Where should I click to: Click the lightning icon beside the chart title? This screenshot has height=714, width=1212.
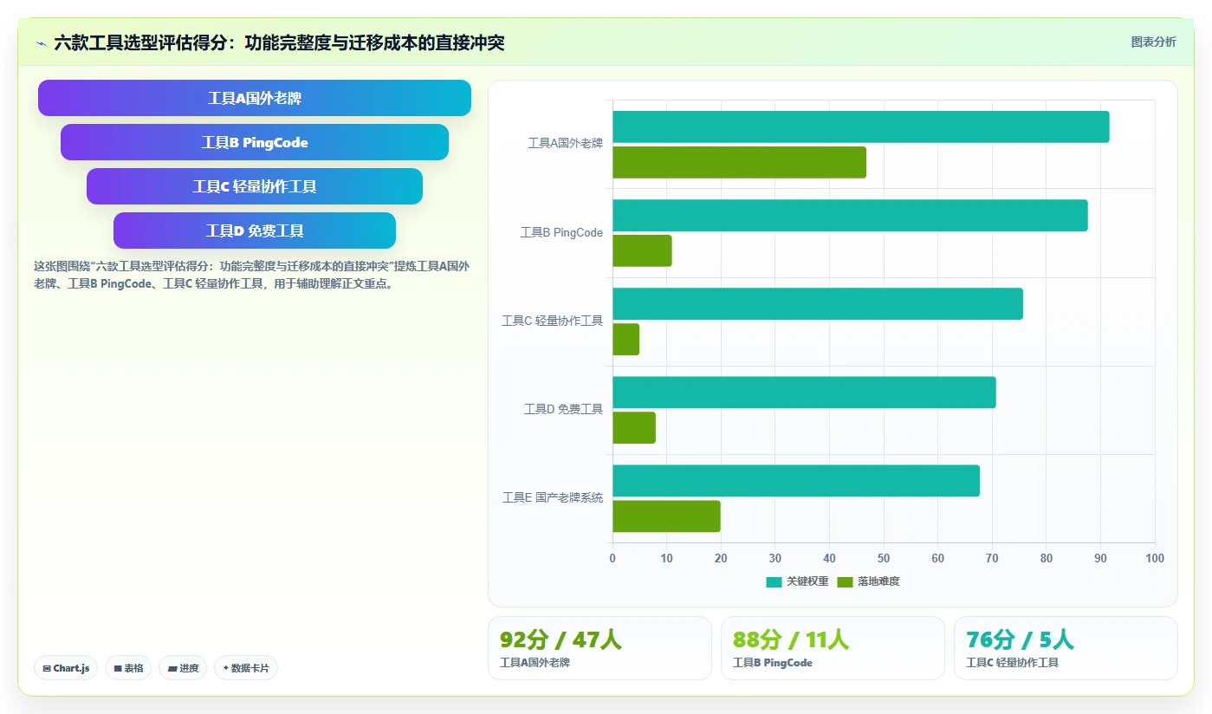[x=42, y=42]
